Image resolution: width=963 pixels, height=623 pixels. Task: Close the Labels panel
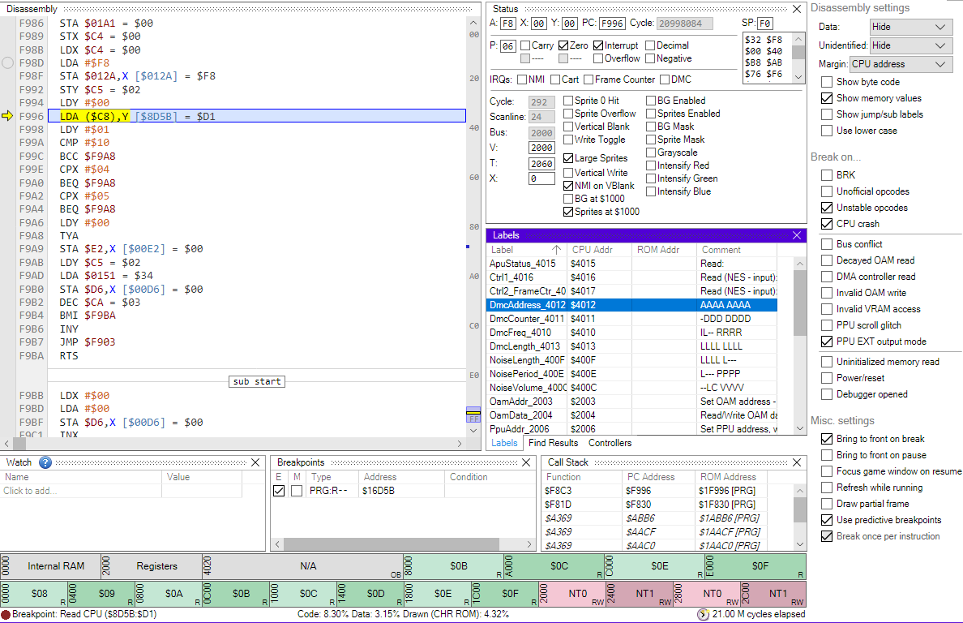797,235
